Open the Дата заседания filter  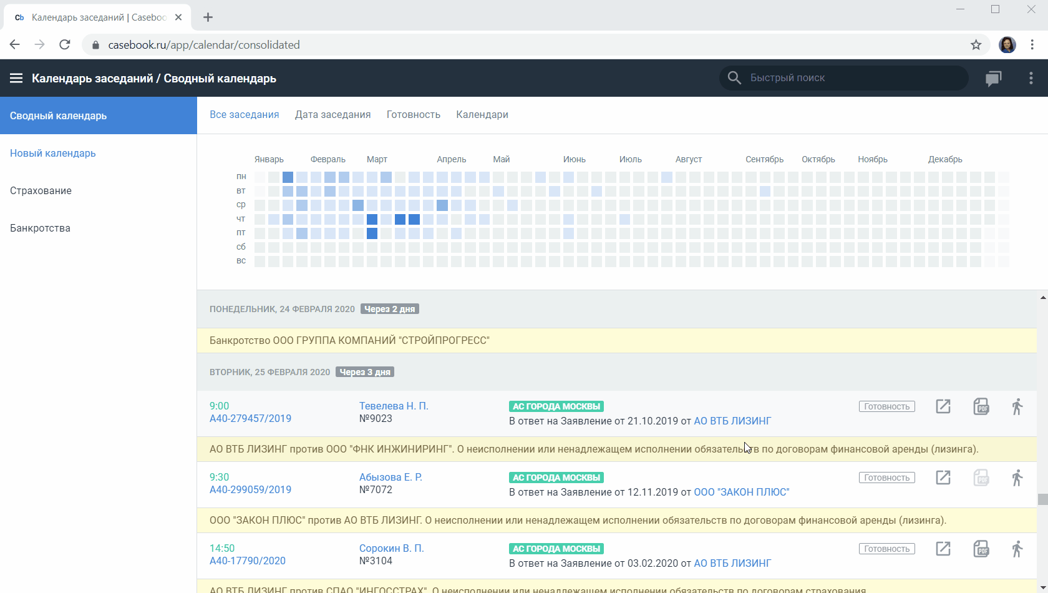pos(333,115)
